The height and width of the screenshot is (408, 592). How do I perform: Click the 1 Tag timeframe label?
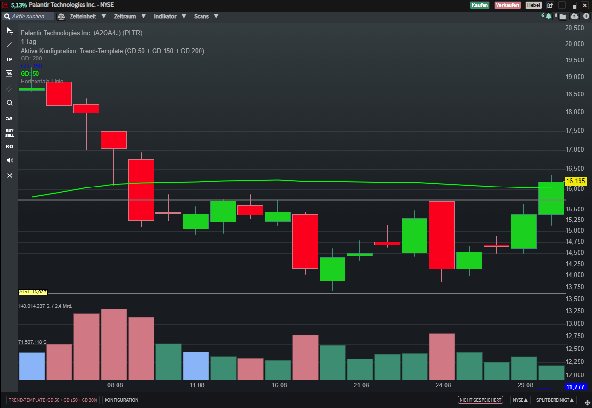point(28,42)
